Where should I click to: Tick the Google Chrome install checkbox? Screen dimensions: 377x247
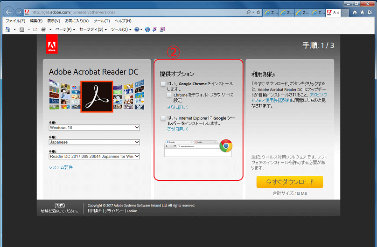point(163,84)
